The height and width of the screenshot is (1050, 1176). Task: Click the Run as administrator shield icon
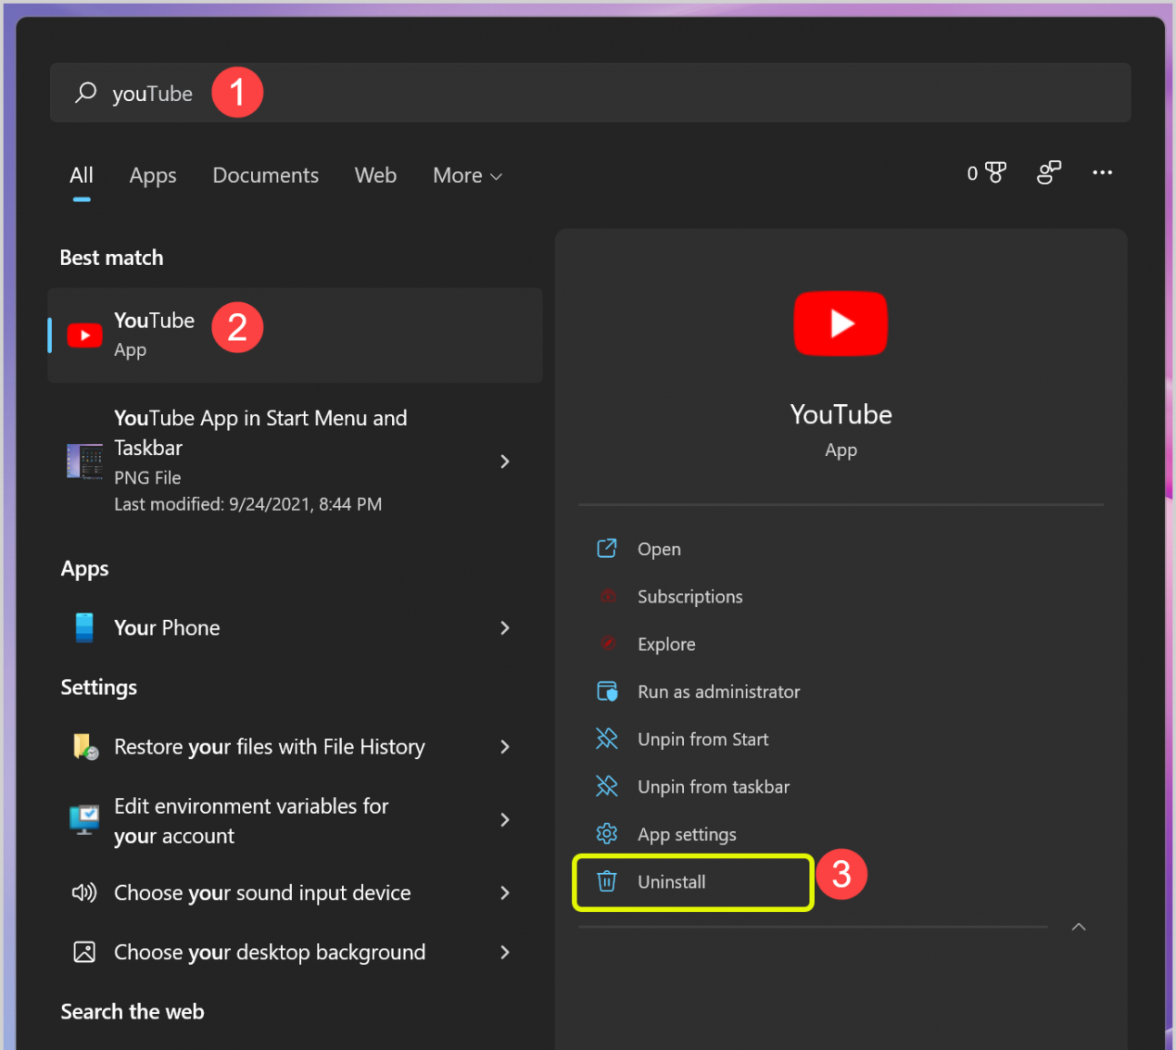(x=607, y=691)
